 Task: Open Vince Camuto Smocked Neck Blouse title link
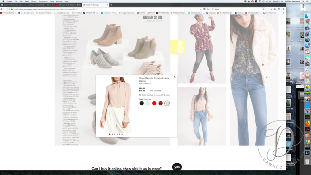click(x=154, y=79)
